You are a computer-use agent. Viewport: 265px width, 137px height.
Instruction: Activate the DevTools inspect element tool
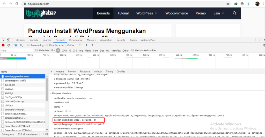(3, 40)
